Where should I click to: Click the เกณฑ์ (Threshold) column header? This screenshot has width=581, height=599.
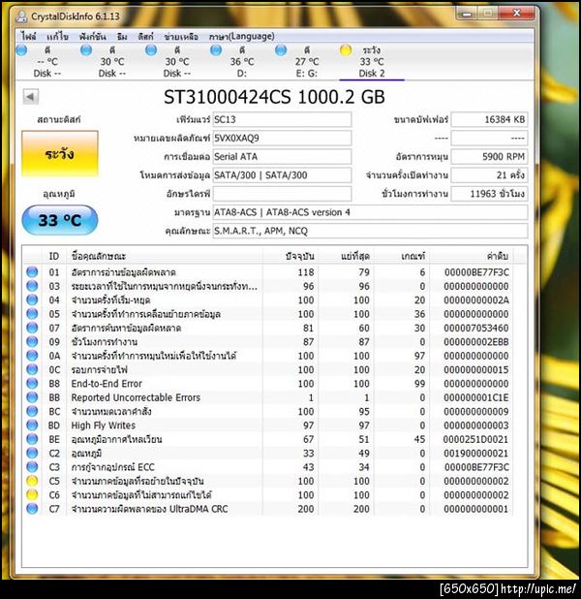[x=402, y=256]
